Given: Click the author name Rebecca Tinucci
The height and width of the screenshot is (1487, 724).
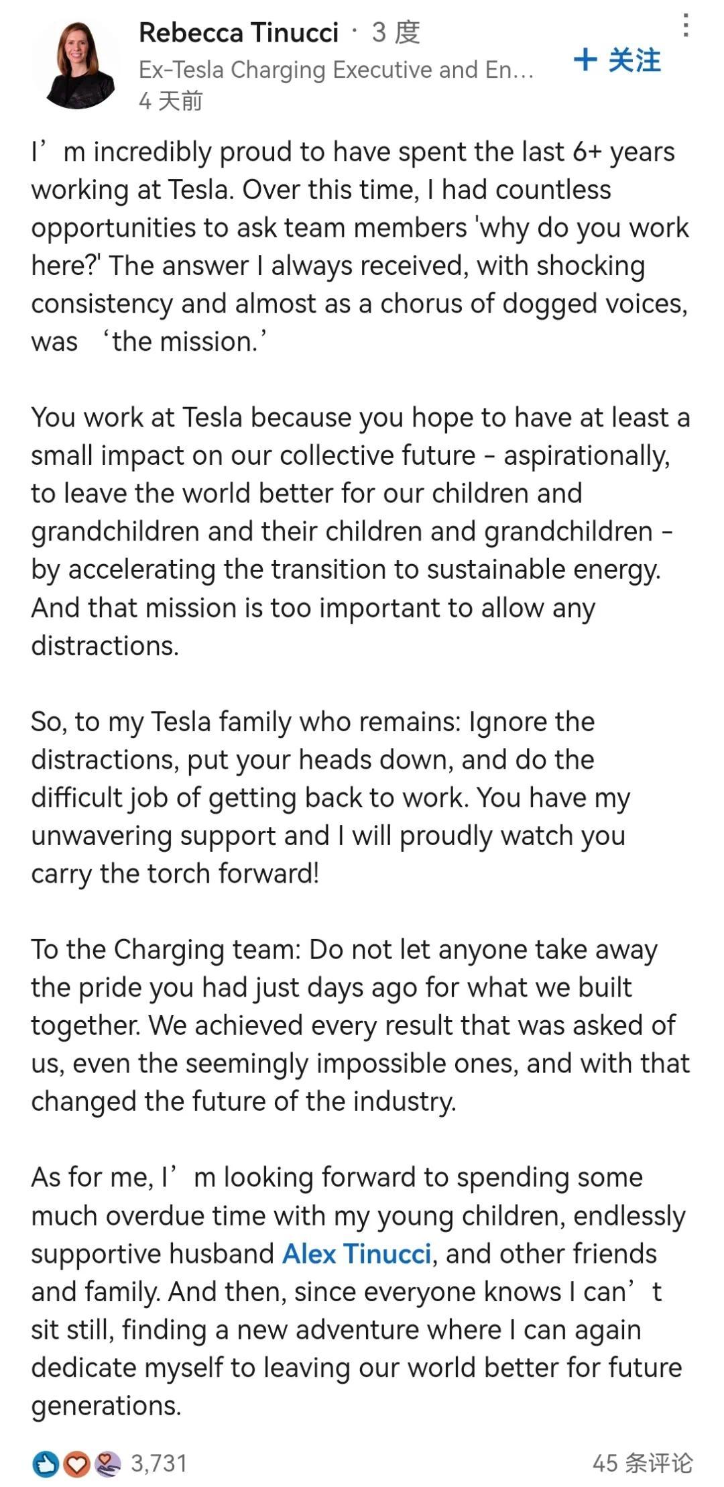Looking at the screenshot, I should click(239, 32).
